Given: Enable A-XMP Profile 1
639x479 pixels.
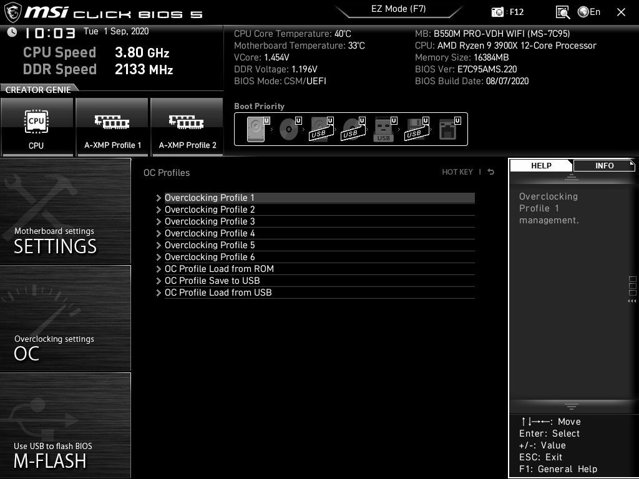Looking at the screenshot, I should pos(112,127).
